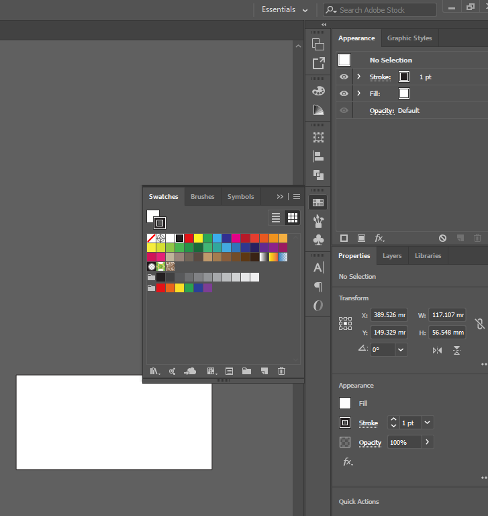This screenshot has width=488, height=516.
Task: Flip horizontally icon in Transform
Action: click(438, 351)
